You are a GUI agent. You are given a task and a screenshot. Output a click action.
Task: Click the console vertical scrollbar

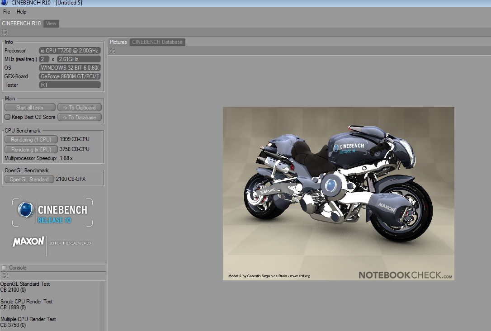[102, 306]
